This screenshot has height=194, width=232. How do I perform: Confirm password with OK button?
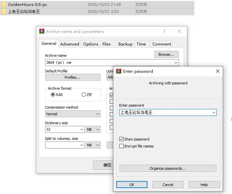[x=132, y=184]
